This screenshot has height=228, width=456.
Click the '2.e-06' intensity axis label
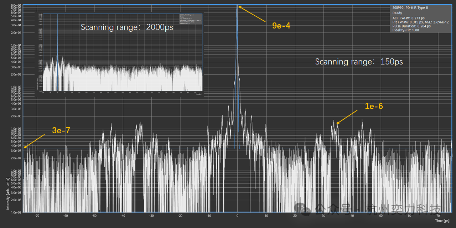pyautogui.click(x=16, y=116)
